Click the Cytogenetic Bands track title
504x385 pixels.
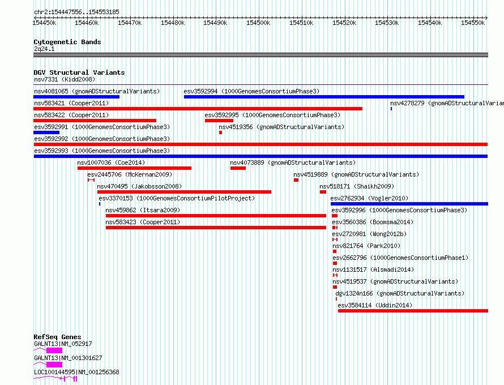(x=67, y=42)
